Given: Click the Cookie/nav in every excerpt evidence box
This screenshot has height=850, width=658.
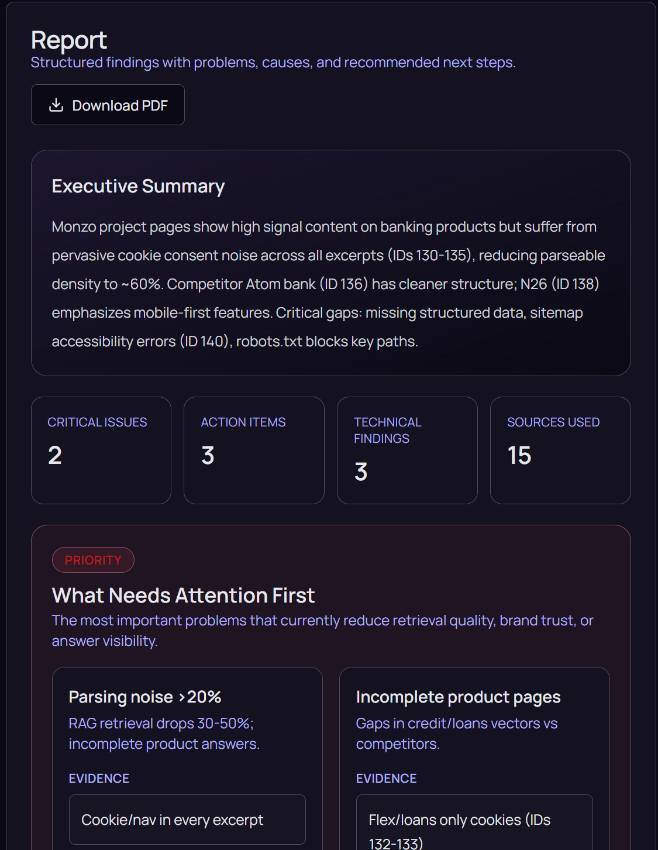Looking at the screenshot, I should (x=187, y=820).
